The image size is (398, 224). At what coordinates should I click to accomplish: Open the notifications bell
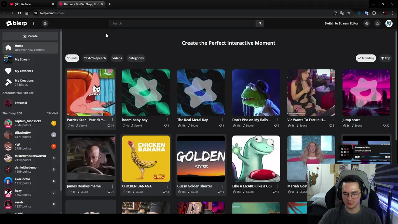(x=377, y=23)
